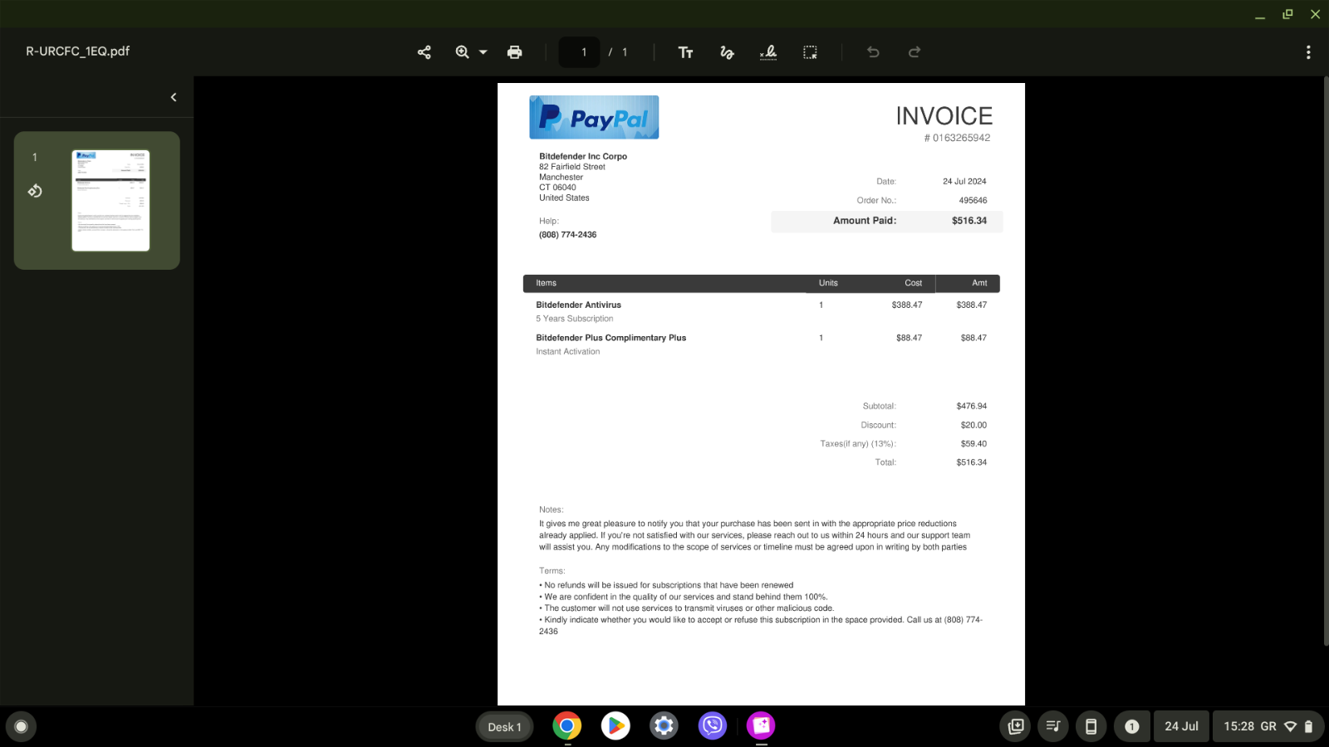
Task: Click the share icon in the toolbar
Action: pyautogui.click(x=424, y=52)
